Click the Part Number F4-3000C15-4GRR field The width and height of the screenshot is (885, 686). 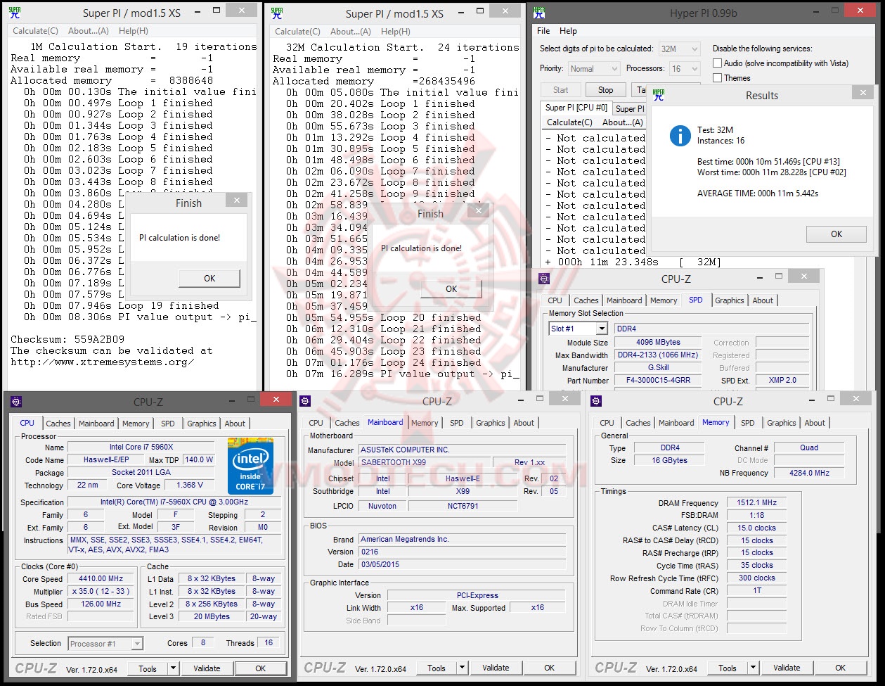coord(658,381)
